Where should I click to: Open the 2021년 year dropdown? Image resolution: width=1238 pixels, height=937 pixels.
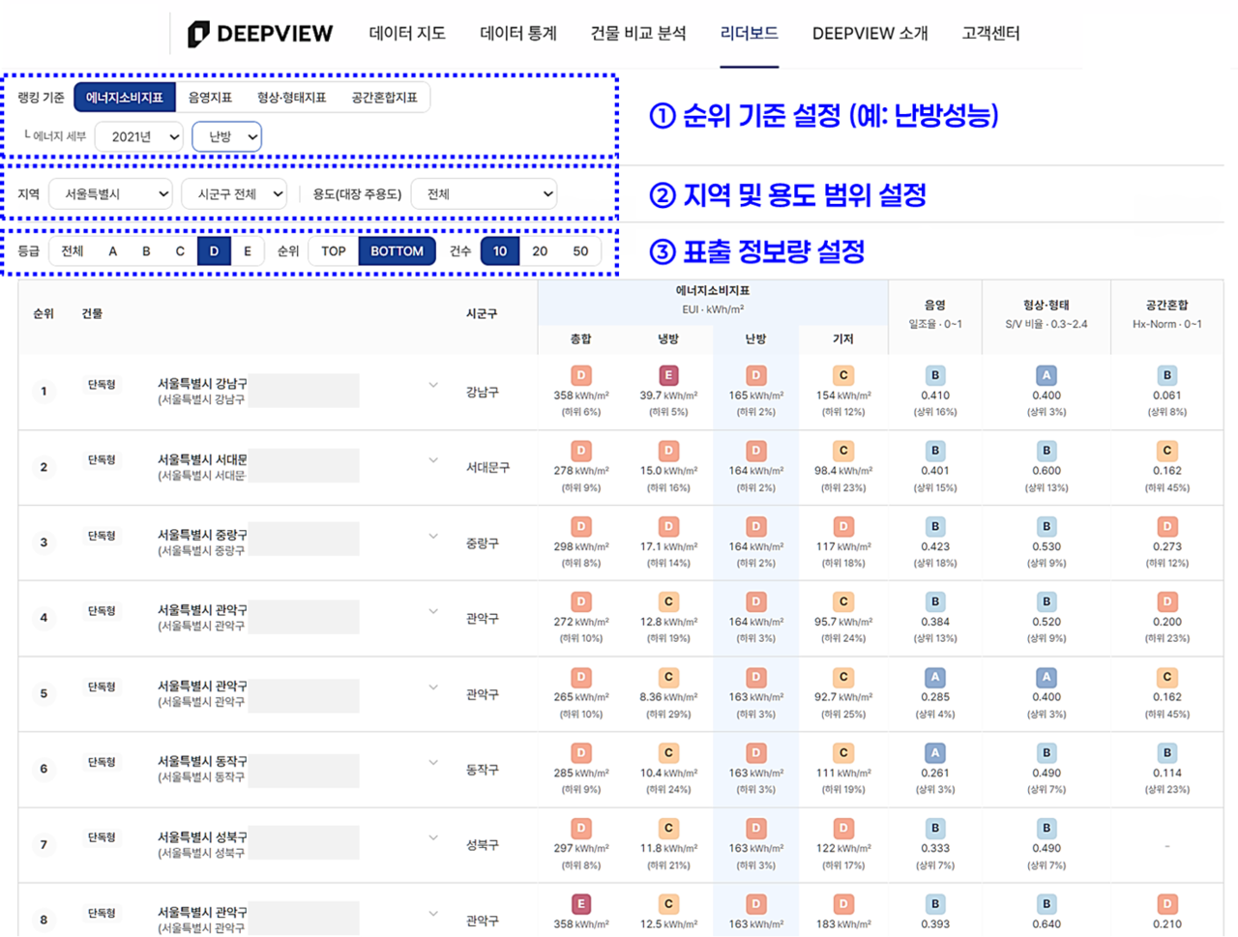click(140, 136)
